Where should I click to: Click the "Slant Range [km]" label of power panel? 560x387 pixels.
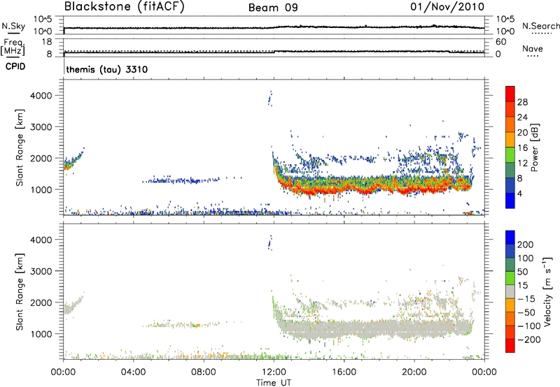coord(20,147)
